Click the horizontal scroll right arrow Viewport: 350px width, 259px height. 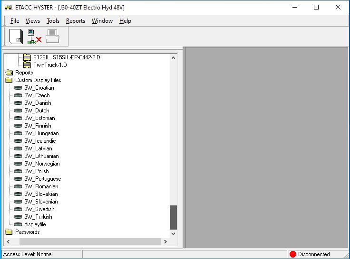pos(165,241)
